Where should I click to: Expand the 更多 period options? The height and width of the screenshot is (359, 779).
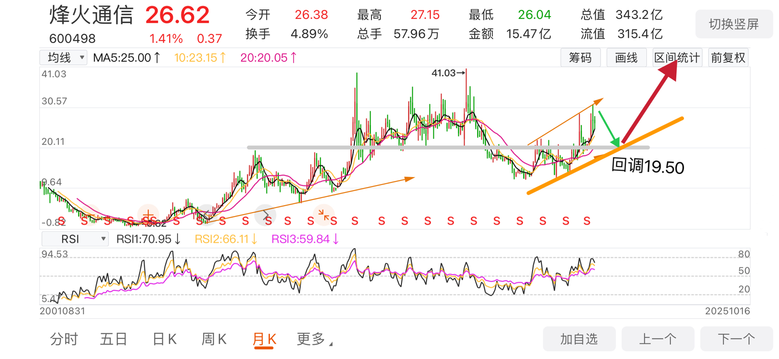[314, 339]
